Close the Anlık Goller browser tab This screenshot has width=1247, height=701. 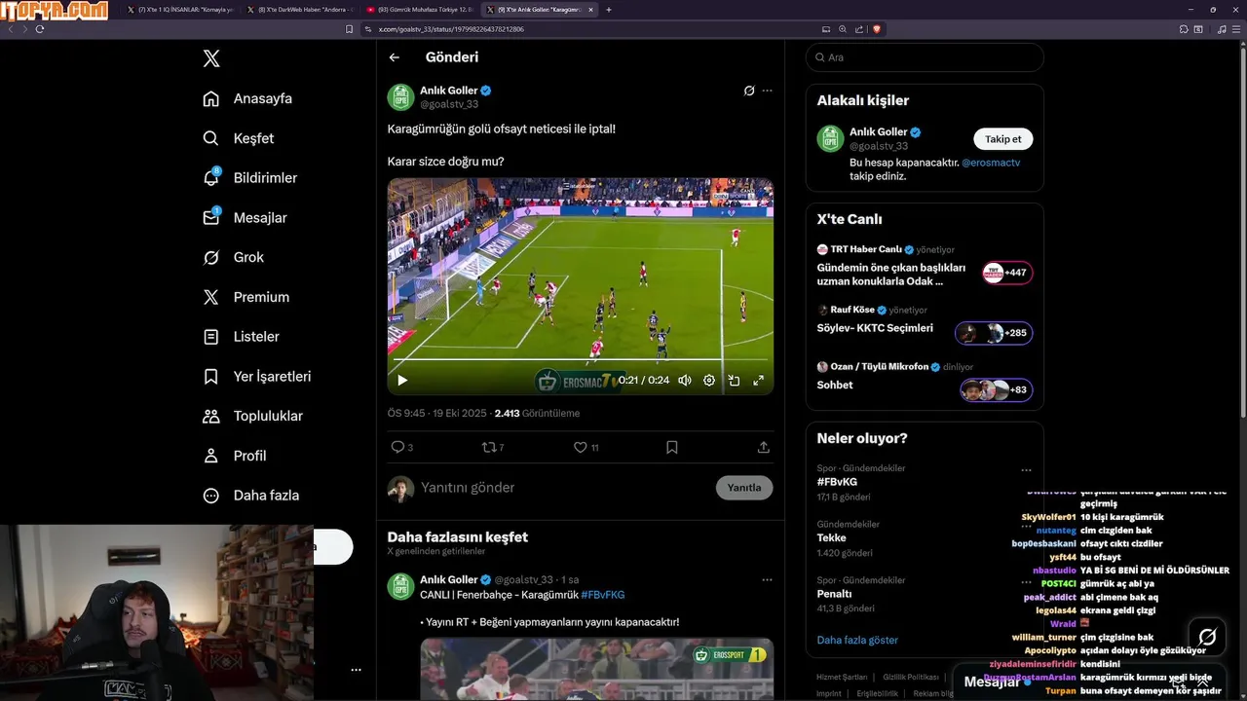click(590, 10)
